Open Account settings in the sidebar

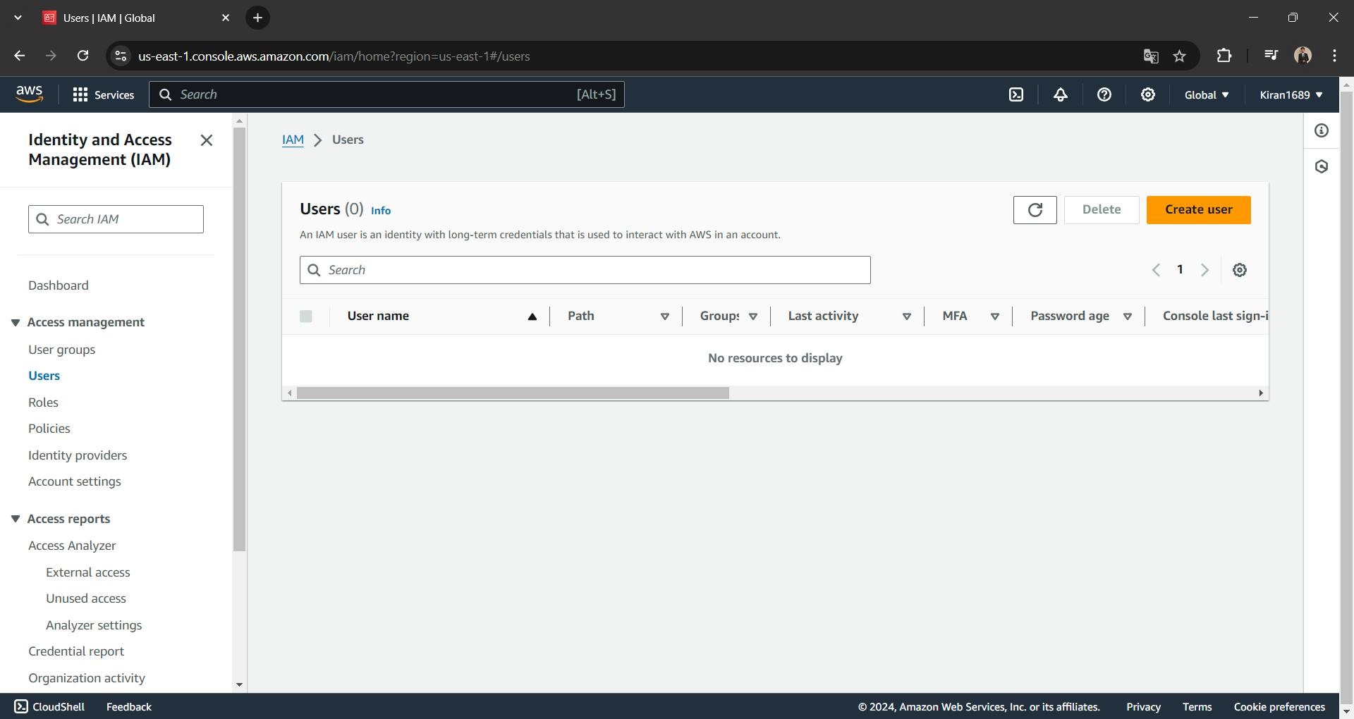click(x=75, y=481)
